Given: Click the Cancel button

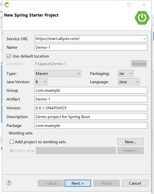Looking at the screenshot, I should 135,183.
